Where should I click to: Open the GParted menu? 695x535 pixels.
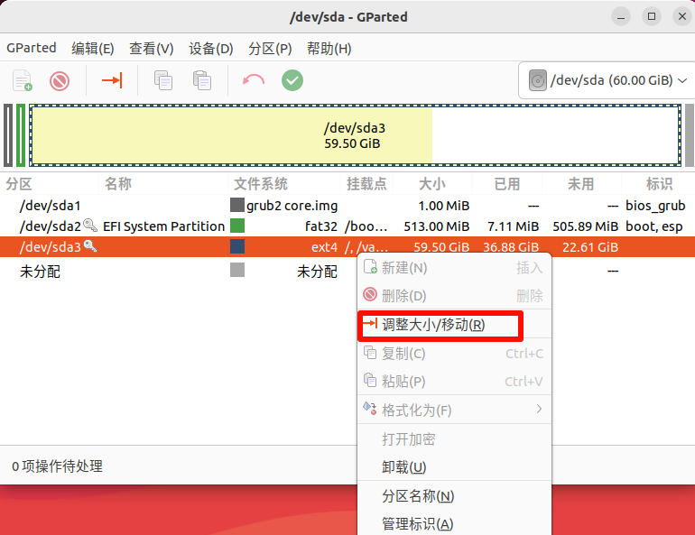pyautogui.click(x=32, y=48)
